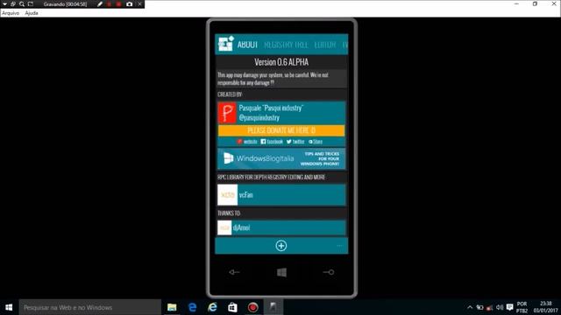Tap the xda logo beside djAmol
561x315 pixels.
point(224,227)
